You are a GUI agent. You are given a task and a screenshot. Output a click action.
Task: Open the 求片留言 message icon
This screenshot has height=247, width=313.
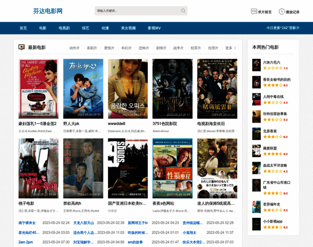(254, 12)
